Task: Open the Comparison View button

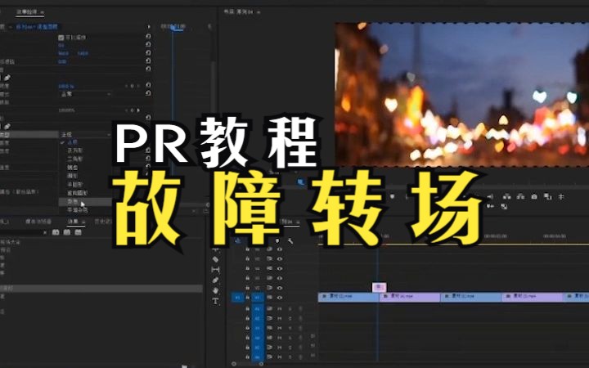Action: (x=547, y=196)
